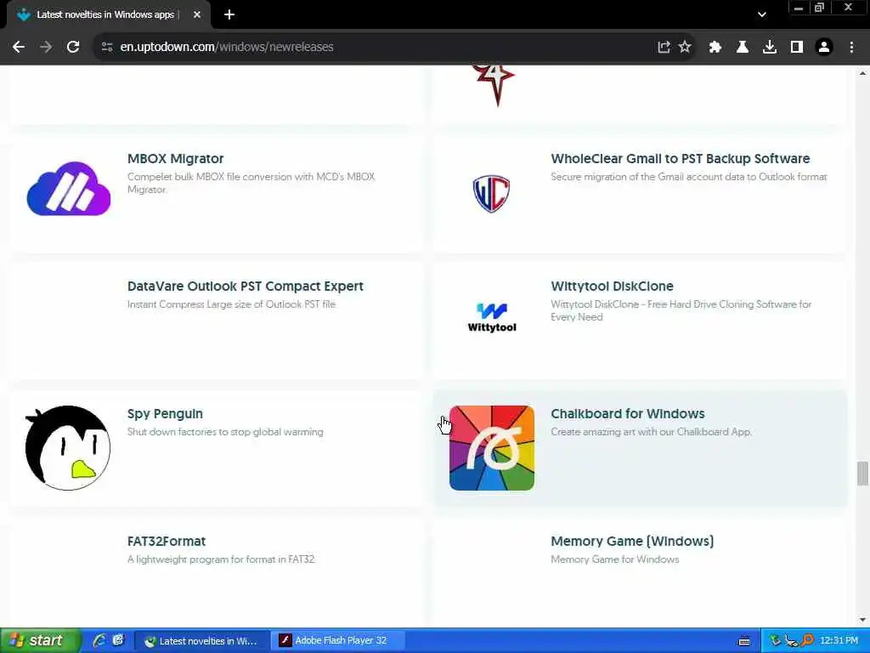Open the tab search dropdown arrow
Image resolution: width=870 pixels, height=653 pixels.
point(762,15)
